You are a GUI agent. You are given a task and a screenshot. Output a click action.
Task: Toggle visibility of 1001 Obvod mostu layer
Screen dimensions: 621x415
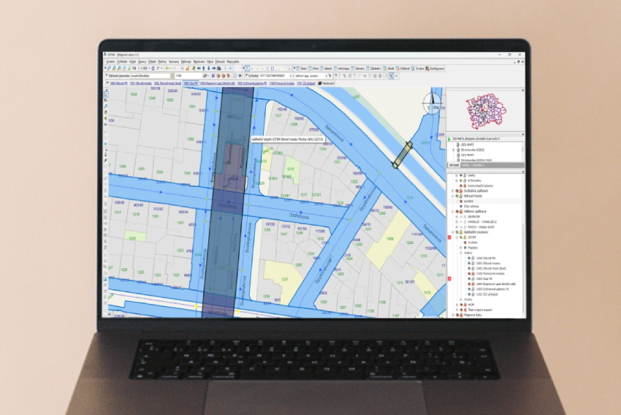tap(468, 263)
